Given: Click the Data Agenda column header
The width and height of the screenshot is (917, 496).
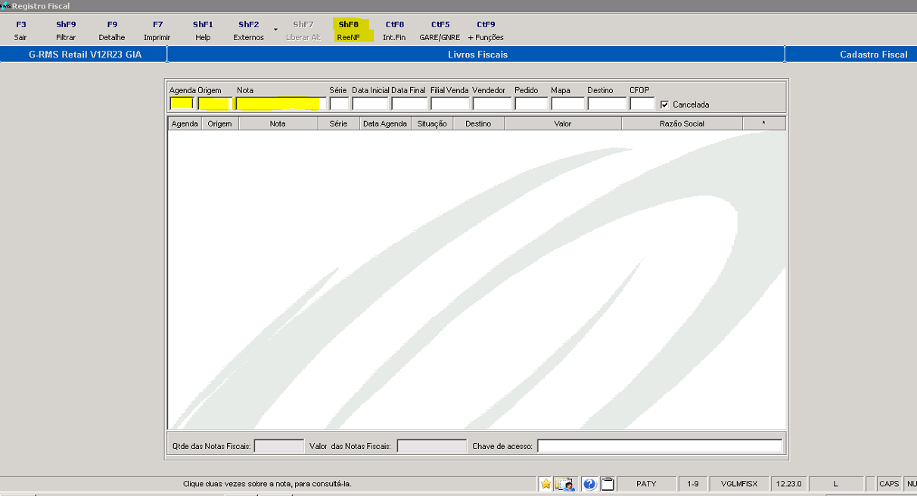Looking at the screenshot, I should (385, 123).
